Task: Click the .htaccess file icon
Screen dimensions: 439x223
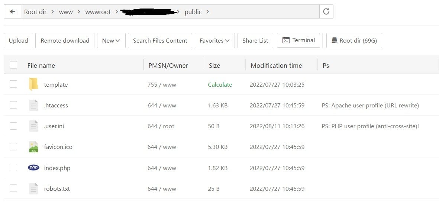Action: (x=33, y=106)
